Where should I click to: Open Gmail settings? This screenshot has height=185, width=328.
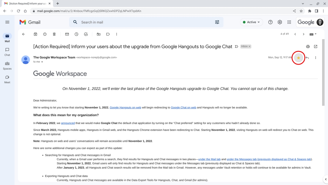[x=280, y=22]
